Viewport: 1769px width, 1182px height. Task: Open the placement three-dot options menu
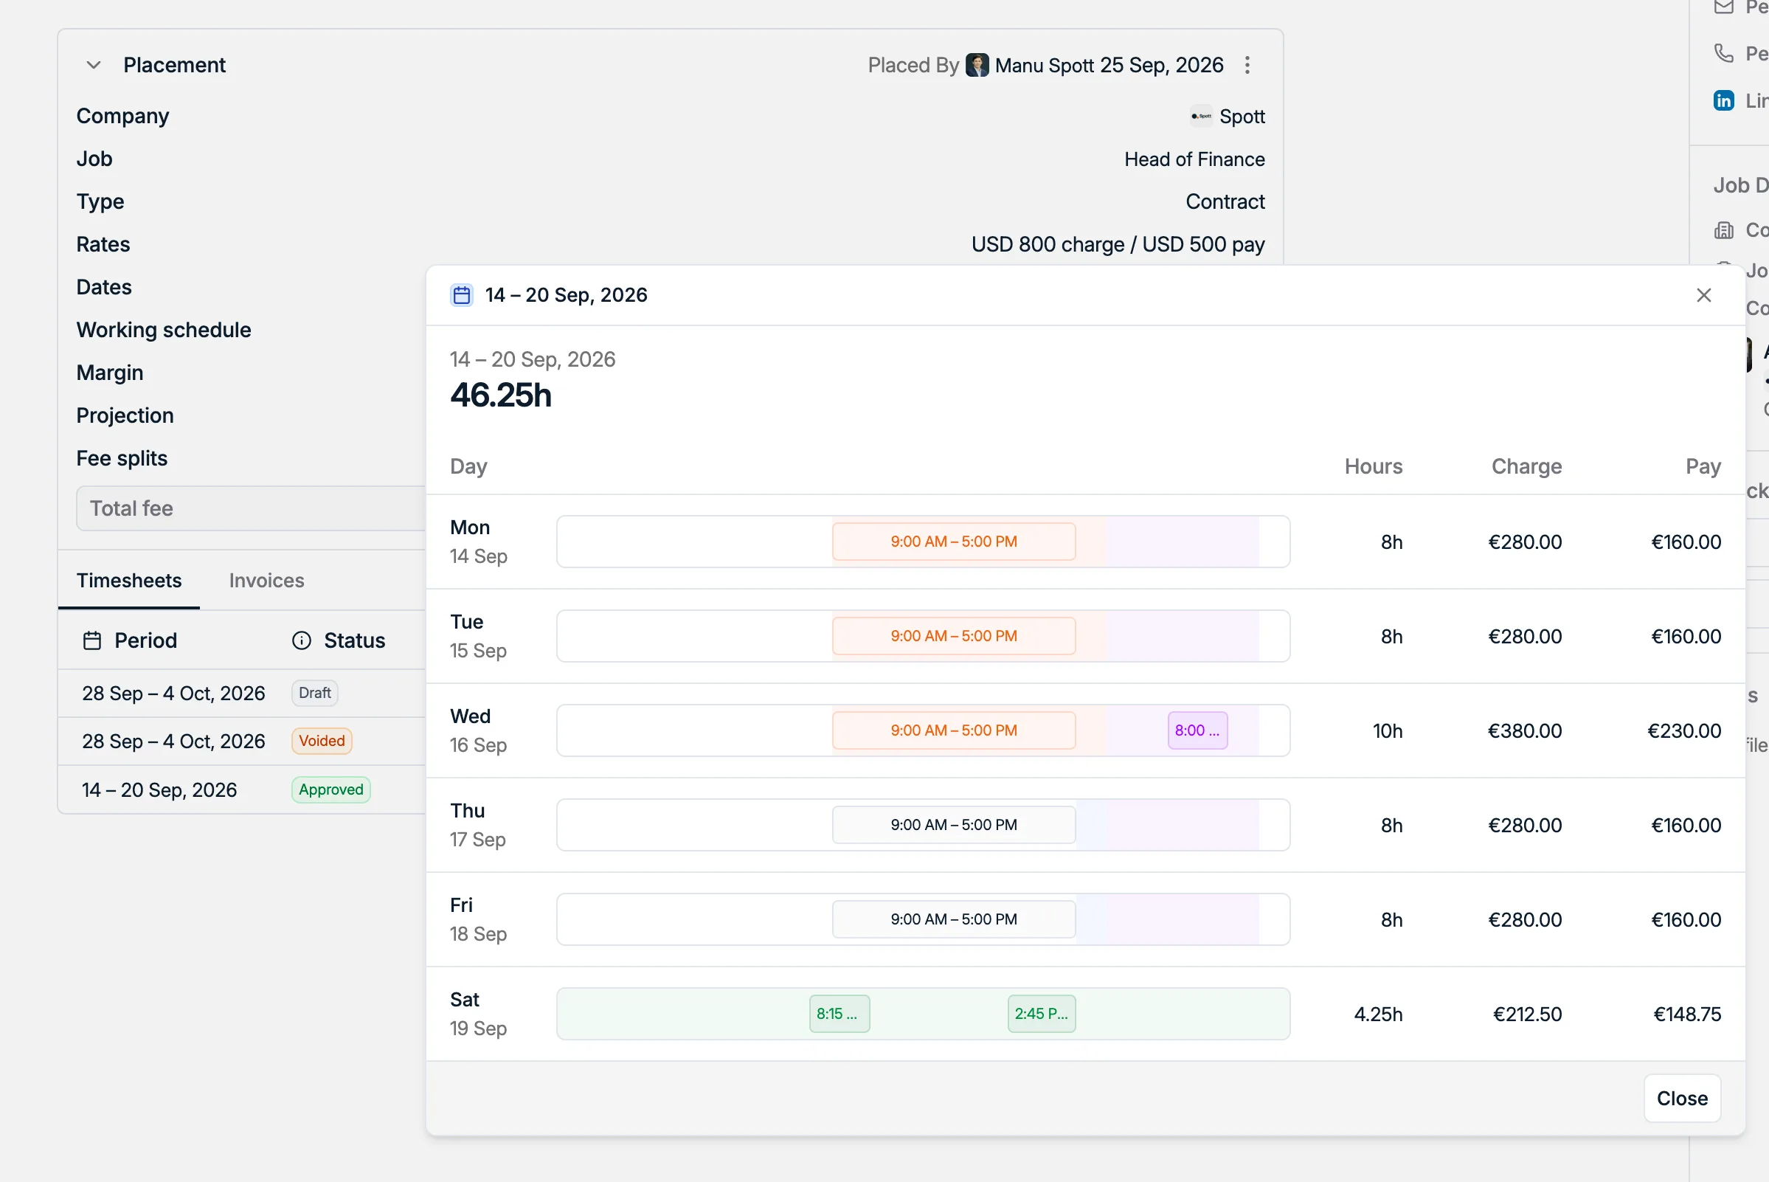pyautogui.click(x=1247, y=65)
